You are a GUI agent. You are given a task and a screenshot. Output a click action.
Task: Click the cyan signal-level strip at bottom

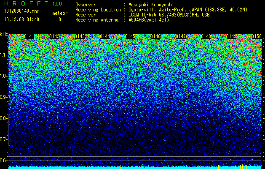click(x=135, y=167)
